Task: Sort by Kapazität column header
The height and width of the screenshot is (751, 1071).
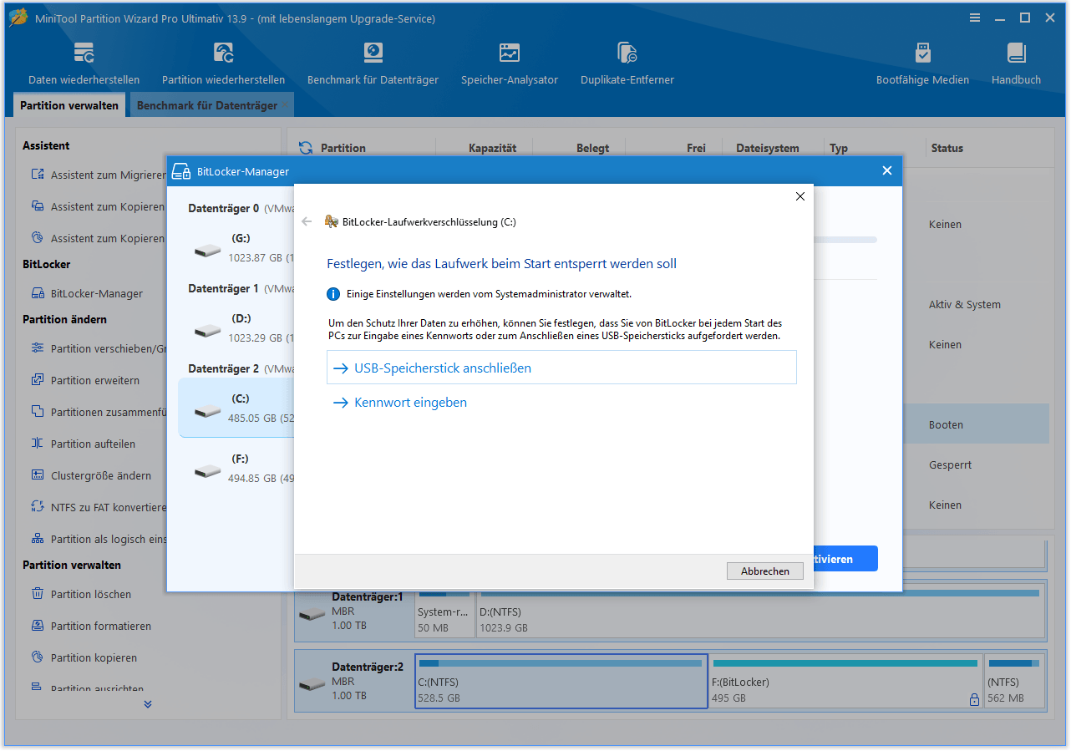Action: click(x=492, y=148)
